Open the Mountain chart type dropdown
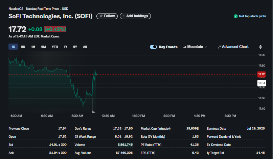 (195, 47)
